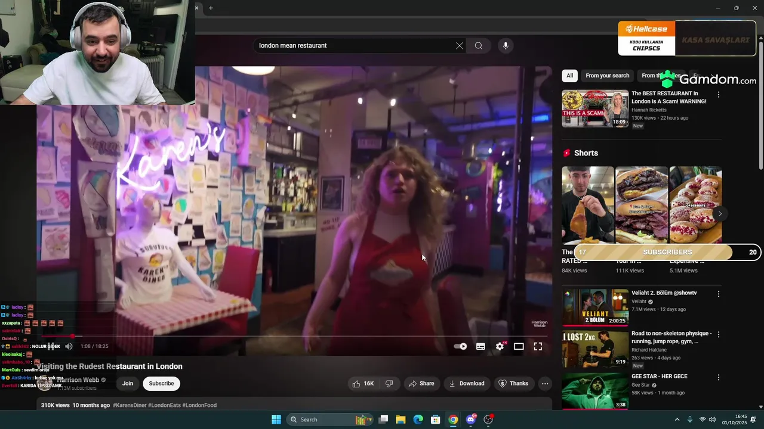Open a new browser tab
This screenshot has width=764, height=429.
point(211,8)
